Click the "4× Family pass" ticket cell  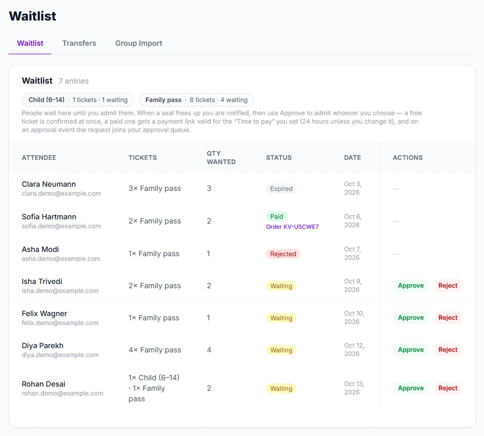click(155, 350)
